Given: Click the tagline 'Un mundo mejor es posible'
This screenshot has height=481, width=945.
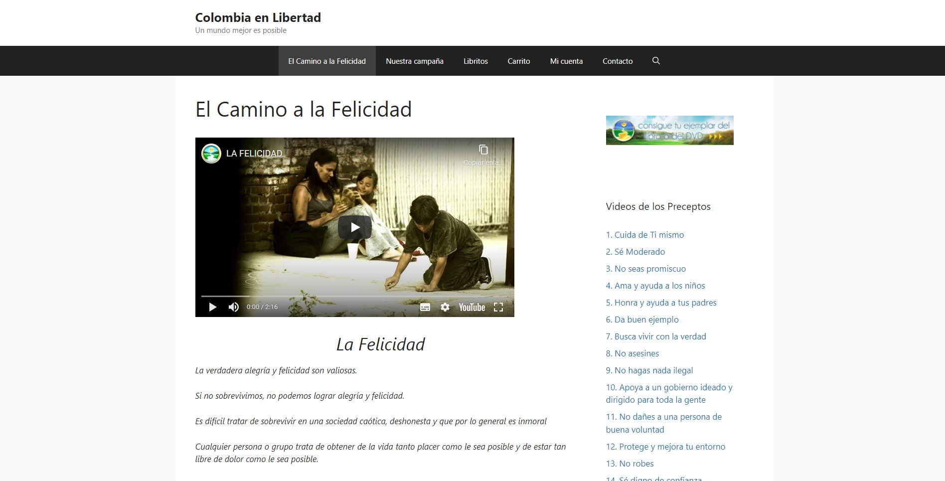Looking at the screenshot, I should click(x=241, y=30).
